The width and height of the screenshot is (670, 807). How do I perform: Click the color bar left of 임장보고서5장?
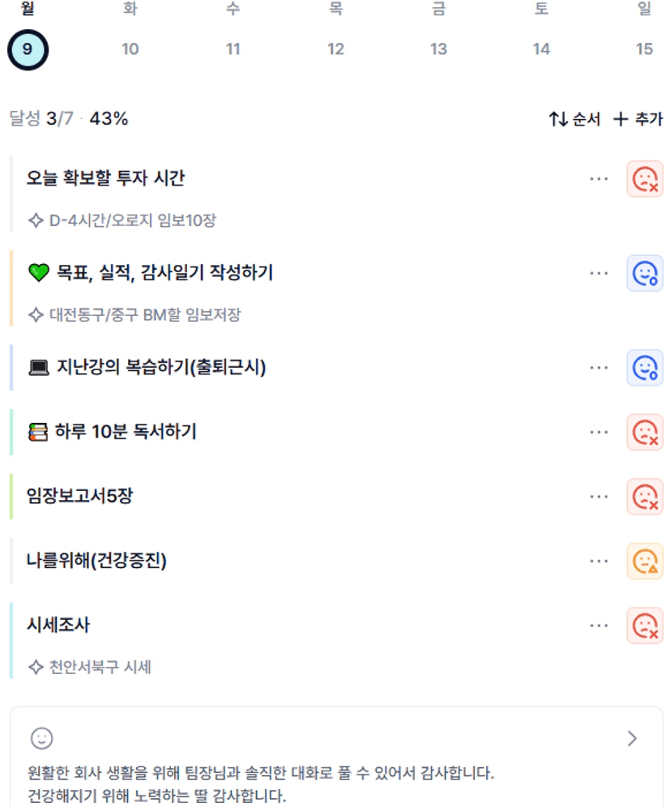(x=11, y=496)
